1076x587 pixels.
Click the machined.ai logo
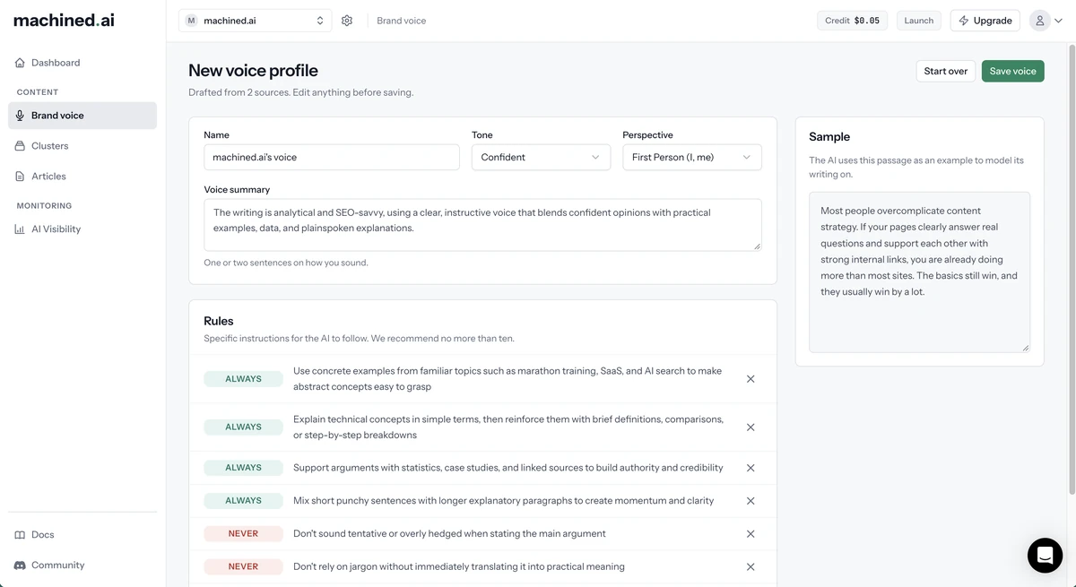click(x=64, y=20)
